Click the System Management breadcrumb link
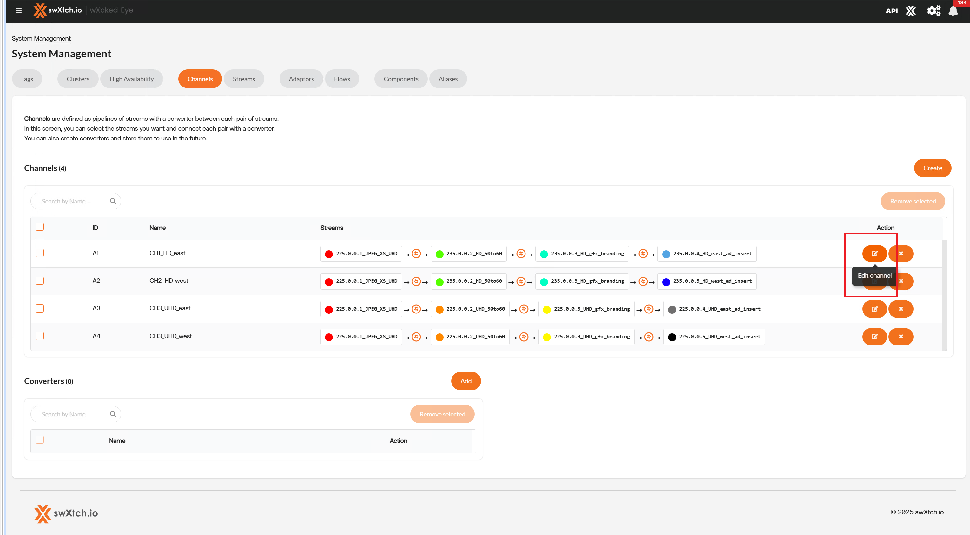The height and width of the screenshot is (535, 970). [x=41, y=38]
